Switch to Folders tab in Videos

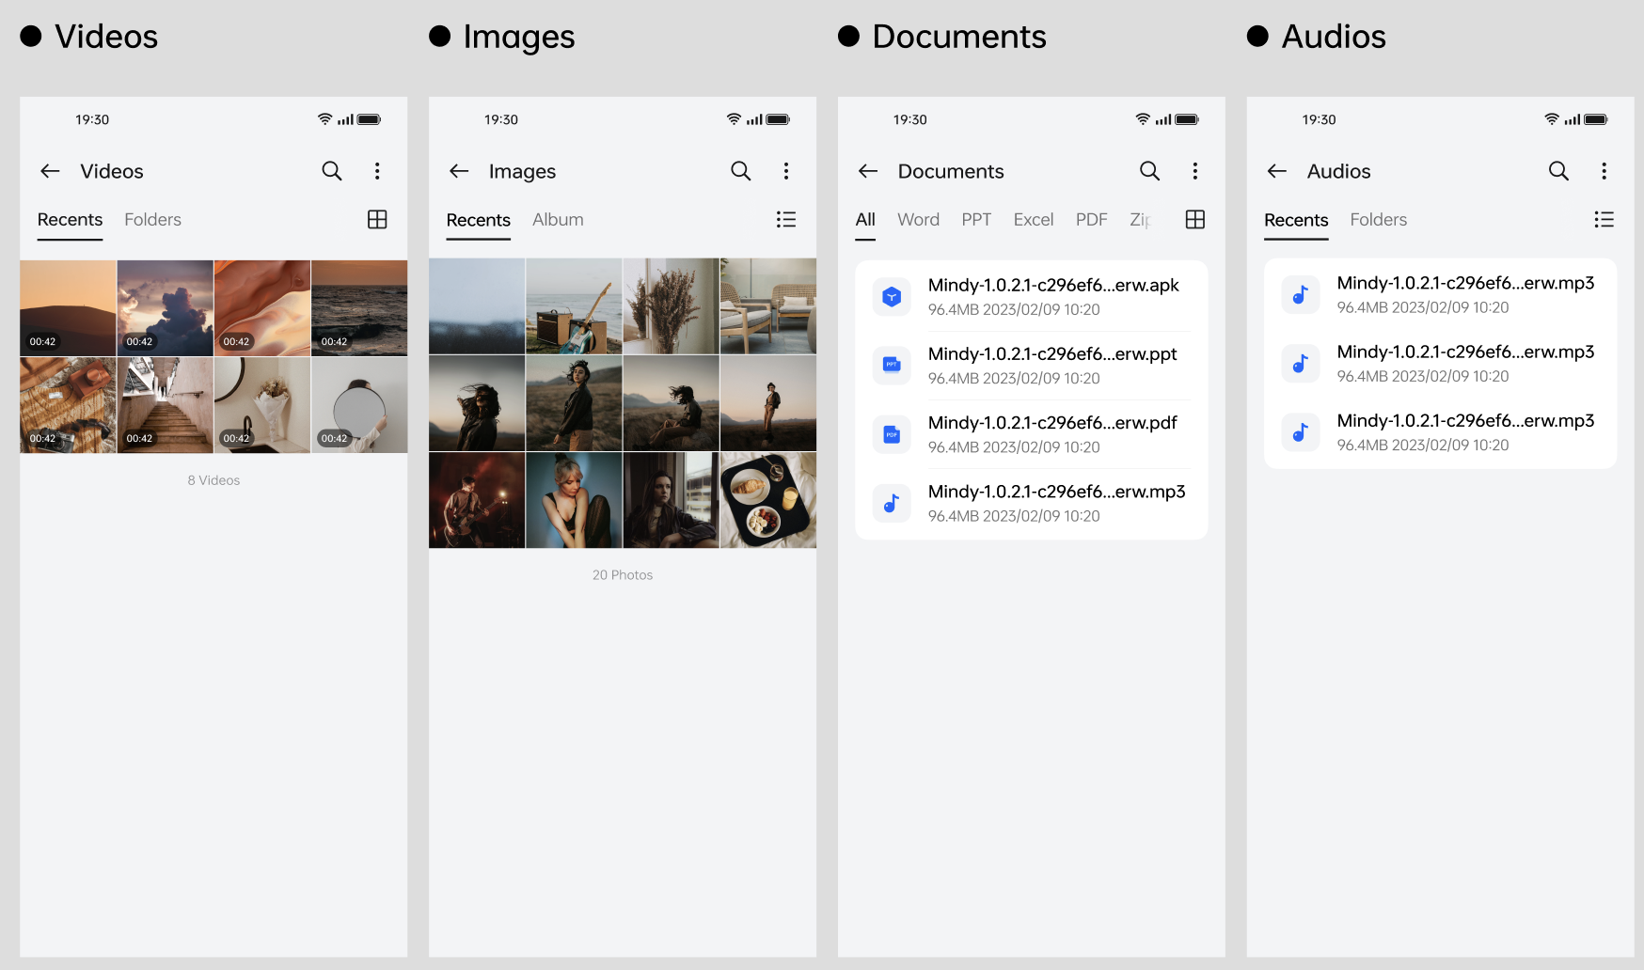[152, 220]
